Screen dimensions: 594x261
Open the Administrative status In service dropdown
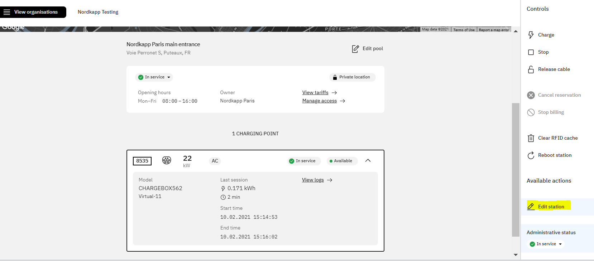click(x=546, y=244)
